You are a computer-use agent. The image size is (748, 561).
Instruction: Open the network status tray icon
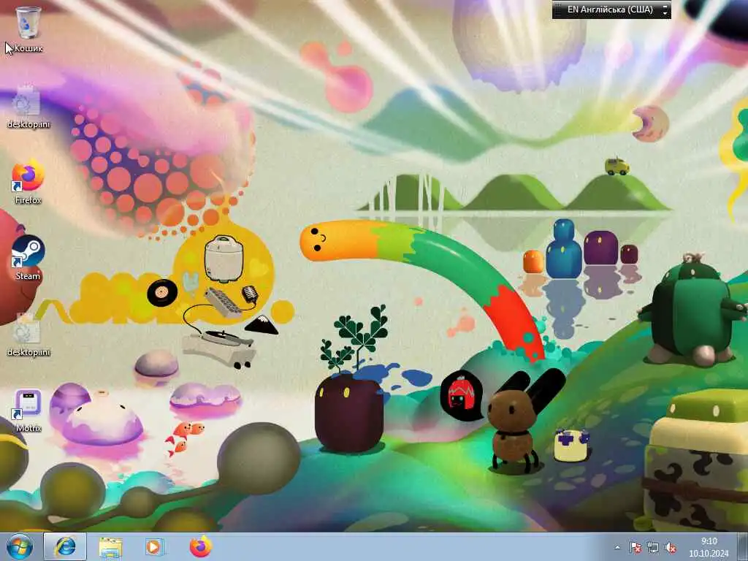click(652, 548)
